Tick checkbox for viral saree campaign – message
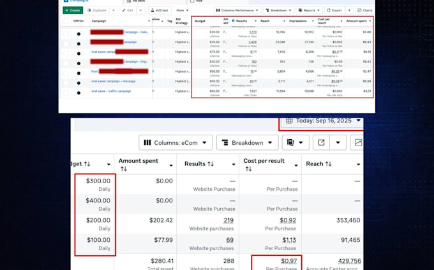Screen dimensions: 434x270 point(66,83)
